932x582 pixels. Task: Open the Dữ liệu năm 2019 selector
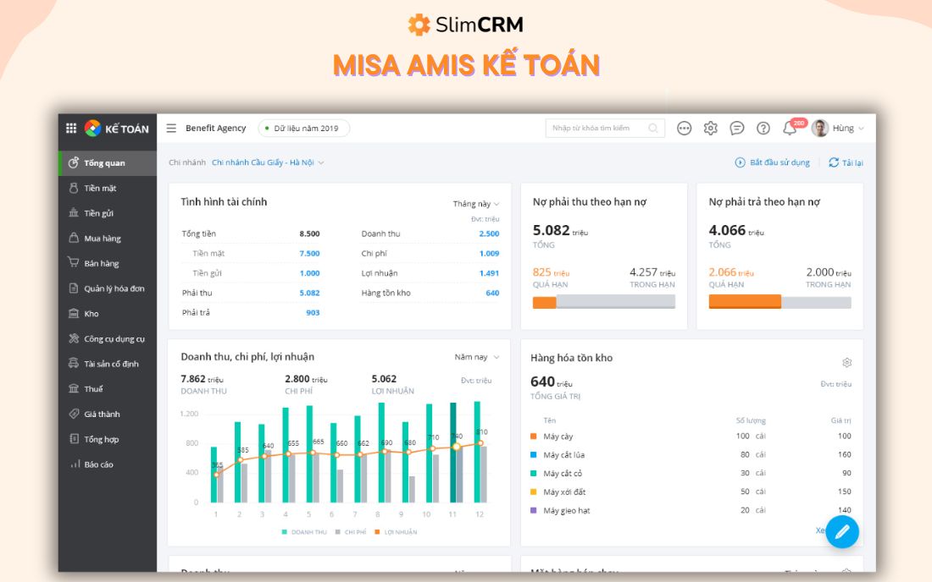303,128
